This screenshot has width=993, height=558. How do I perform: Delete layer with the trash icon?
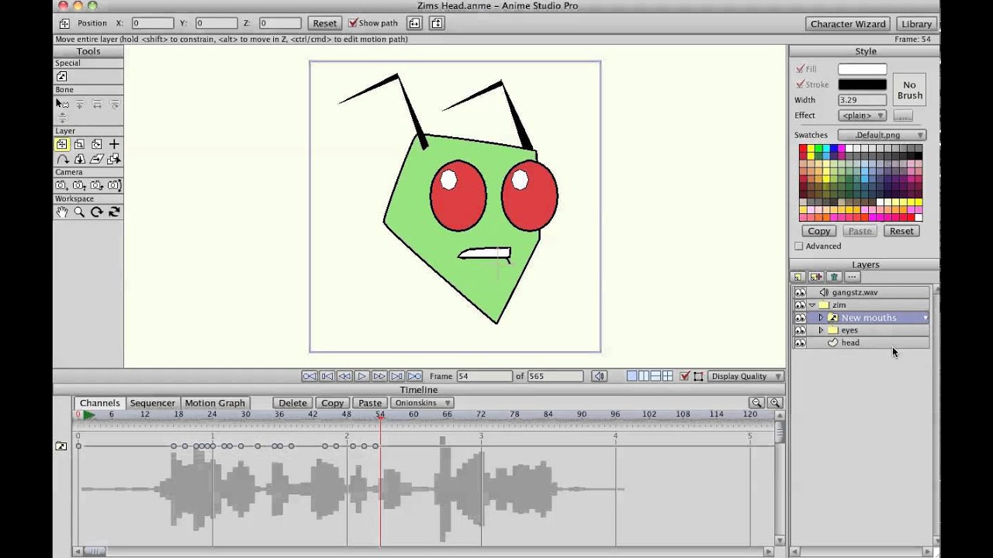834,277
